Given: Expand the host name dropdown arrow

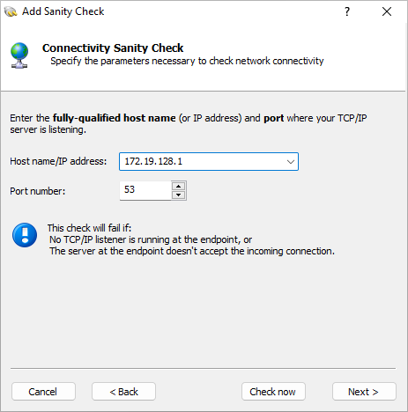Looking at the screenshot, I should 291,161.
